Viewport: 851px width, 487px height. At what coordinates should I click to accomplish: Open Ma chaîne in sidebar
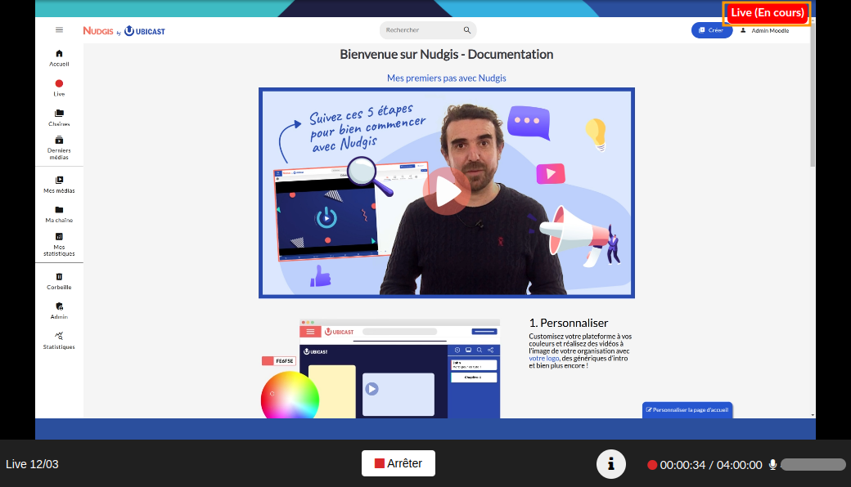point(59,215)
